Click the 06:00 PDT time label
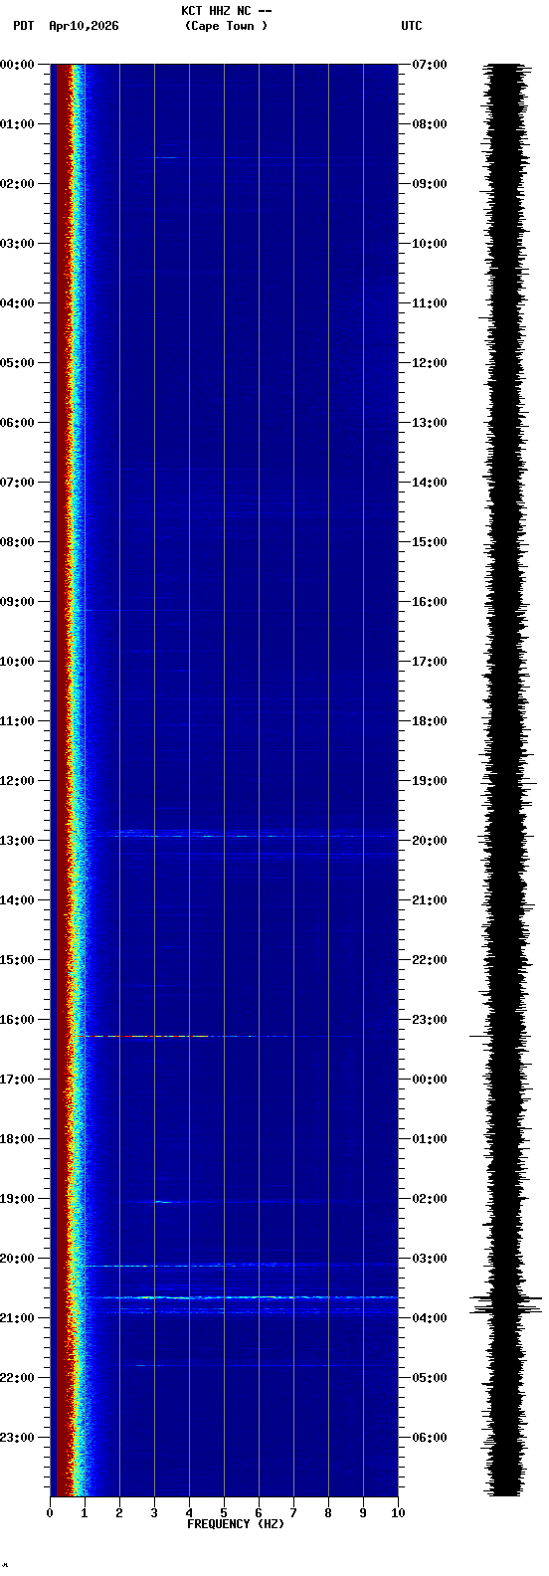This screenshot has height=1576, width=549. (18, 423)
